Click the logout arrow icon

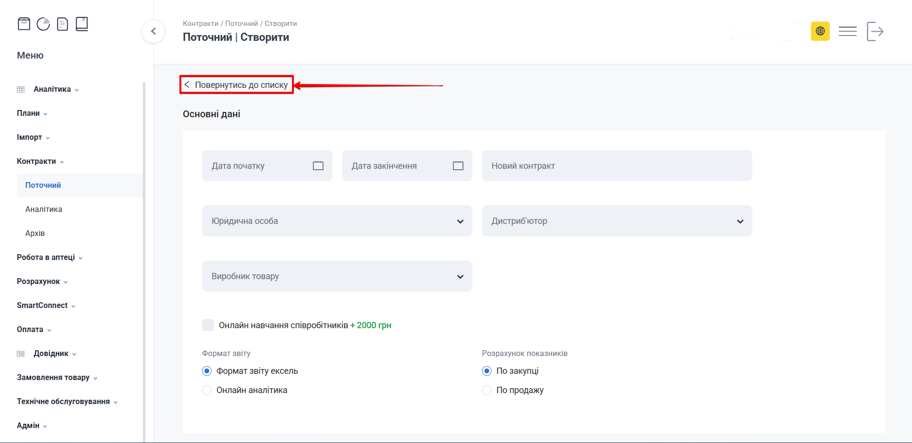click(x=875, y=31)
